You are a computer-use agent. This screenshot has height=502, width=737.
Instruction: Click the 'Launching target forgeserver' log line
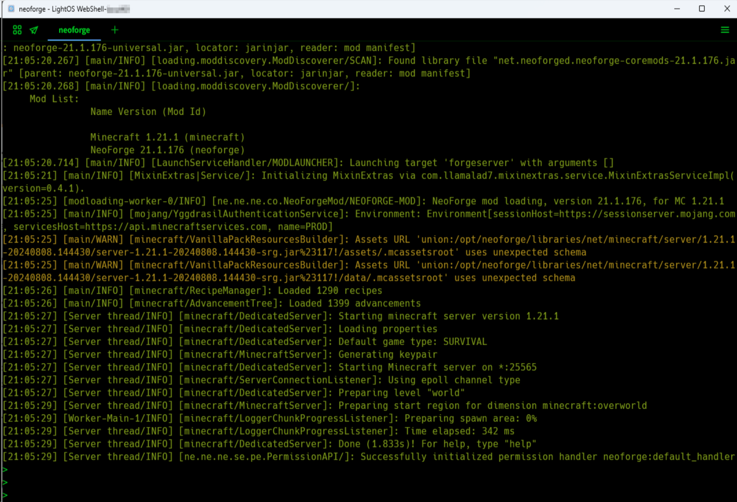pyautogui.click(x=308, y=163)
